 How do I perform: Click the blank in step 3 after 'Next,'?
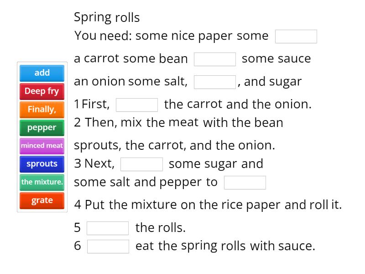(x=141, y=163)
